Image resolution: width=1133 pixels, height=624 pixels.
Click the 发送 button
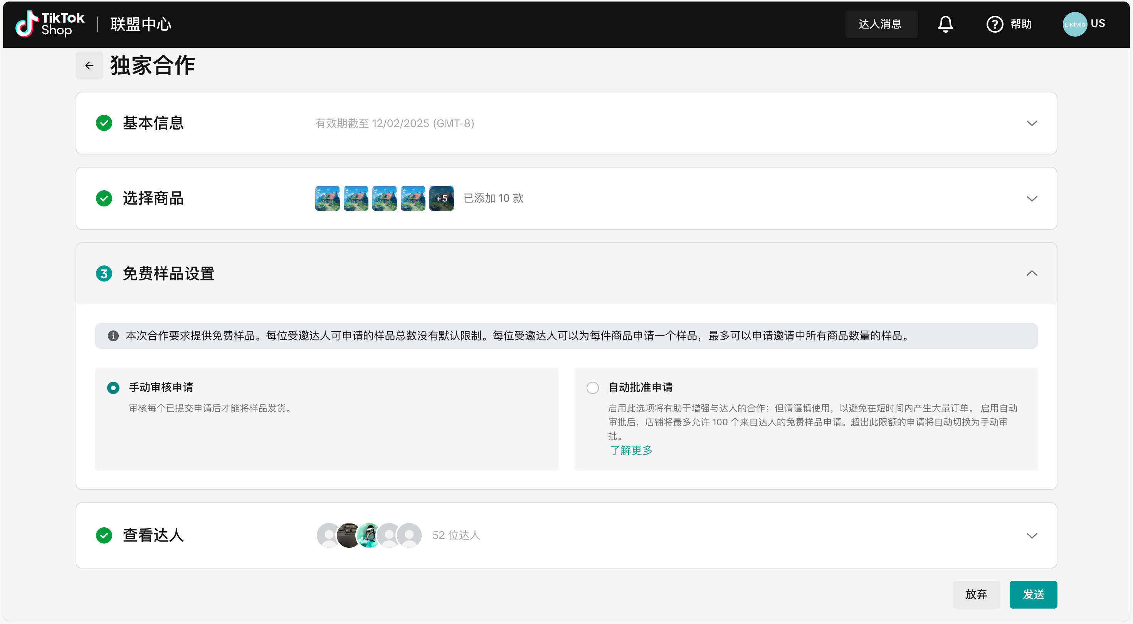(1033, 594)
